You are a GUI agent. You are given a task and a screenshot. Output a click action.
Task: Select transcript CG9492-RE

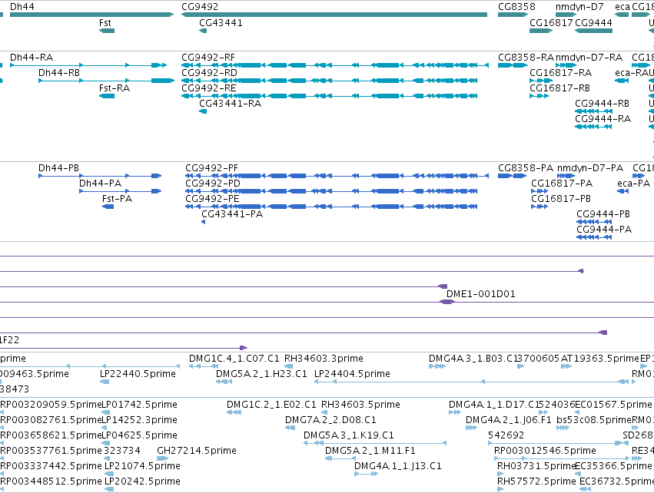[330, 96]
